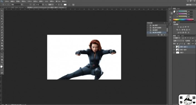Click the layer opacity 100% field
The height and width of the screenshot is (105, 196).
click(x=193, y=41)
